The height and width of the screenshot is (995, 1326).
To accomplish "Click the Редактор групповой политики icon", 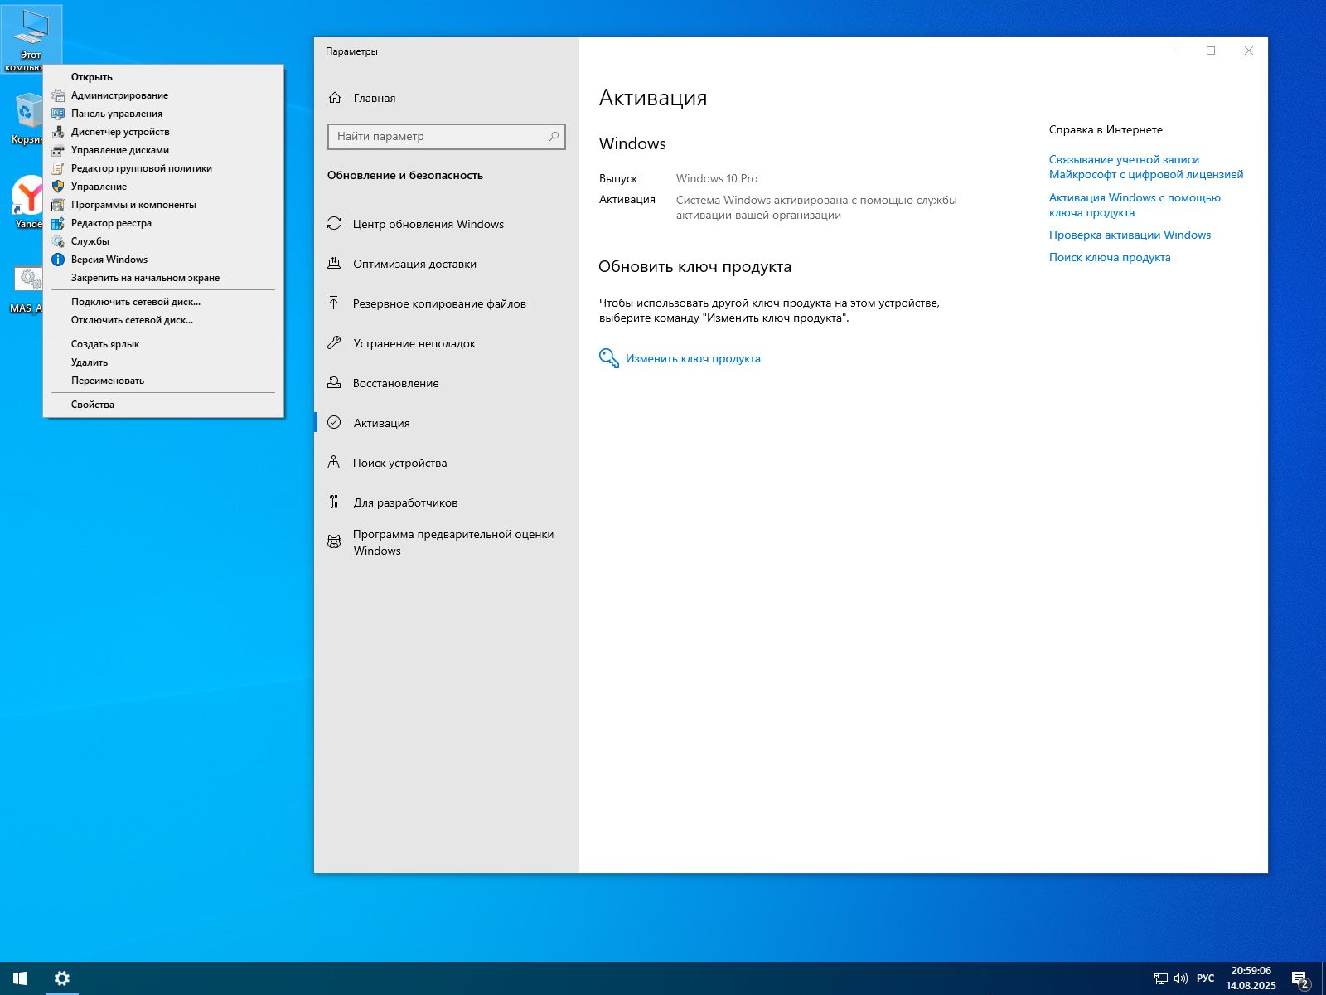I will 58,168.
